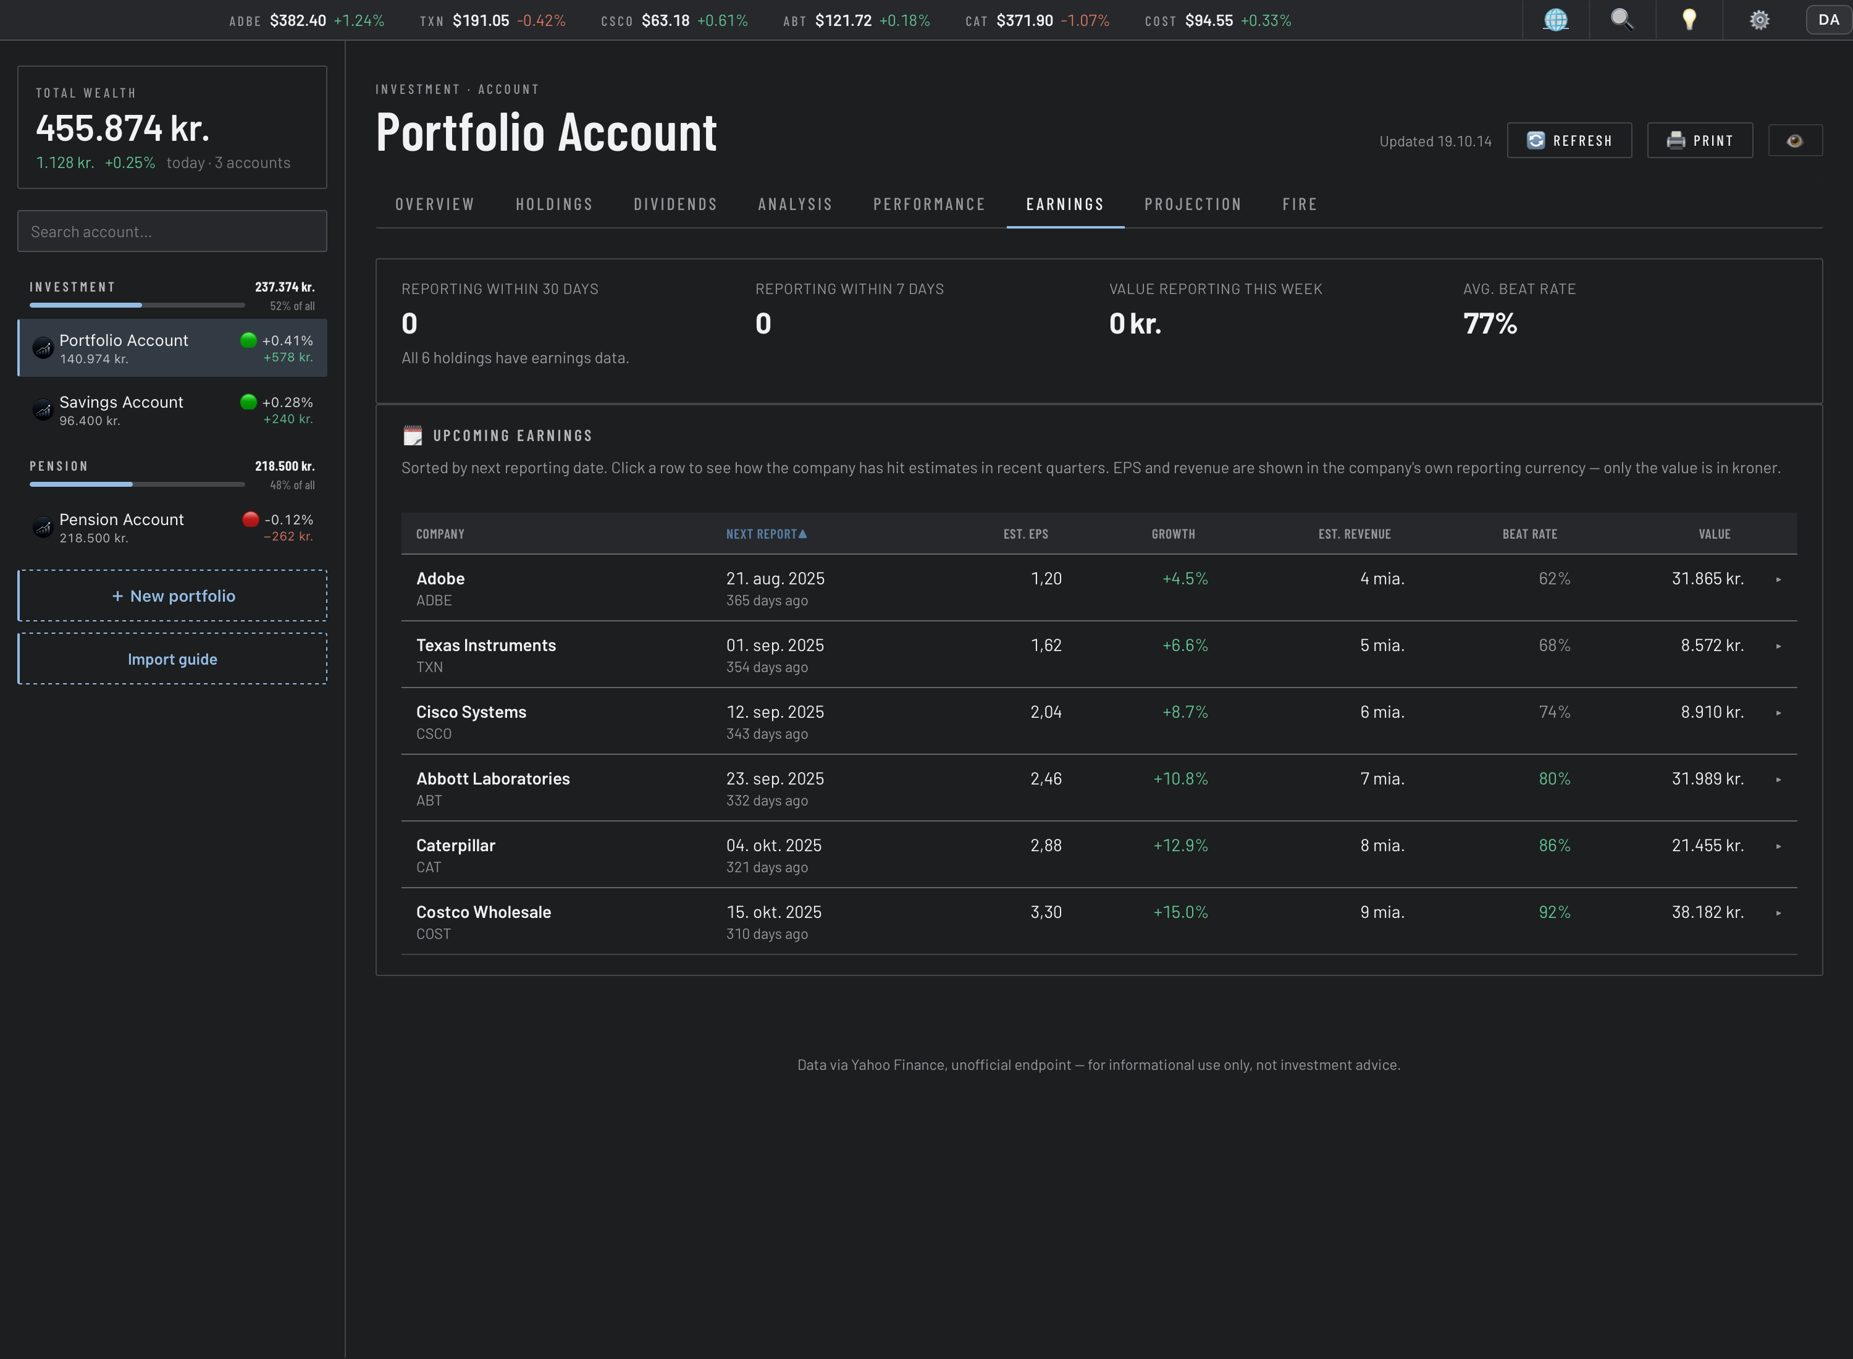The width and height of the screenshot is (1853, 1359).
Task: Click the Pension Account chart icon
Action: (43, 528)
